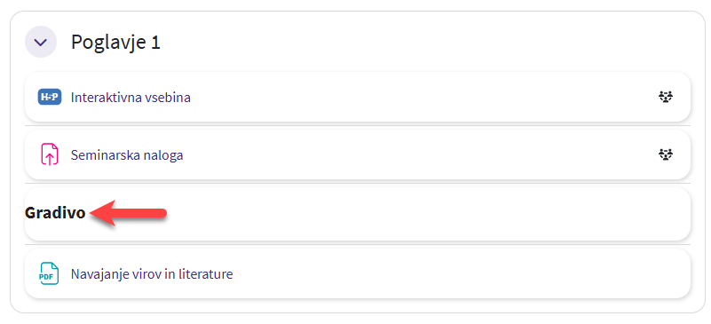The image size is (711, 324).
Task: Open the Seminarska naloga assignment link
Action: (x=127, y=155)
